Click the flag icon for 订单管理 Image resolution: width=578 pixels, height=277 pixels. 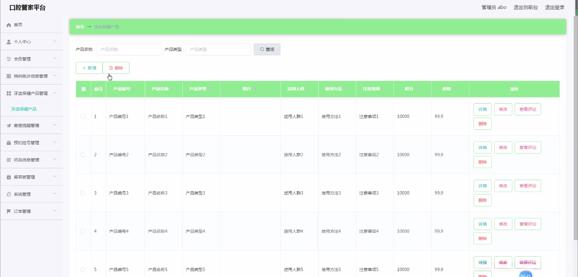(x=9, y=211)
